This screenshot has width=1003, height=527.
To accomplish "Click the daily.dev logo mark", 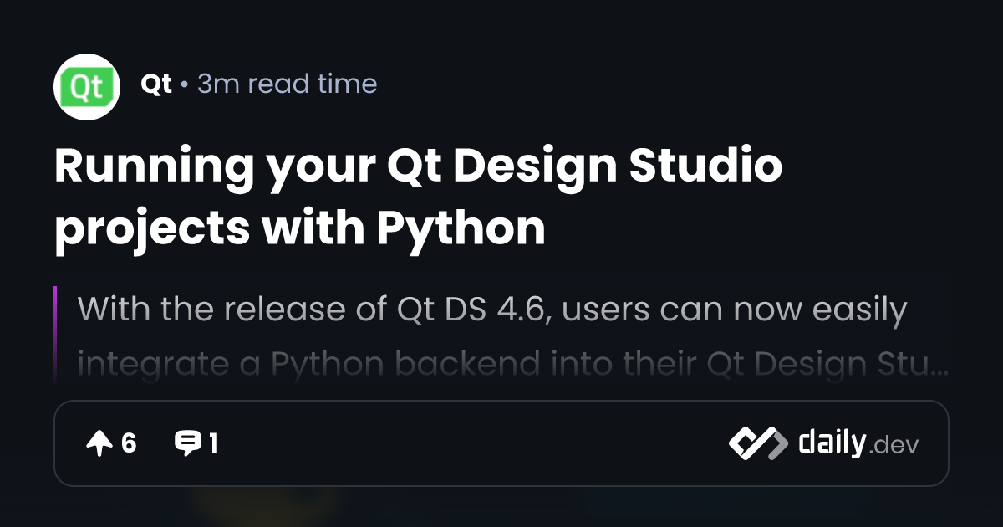I will point(757,443).
